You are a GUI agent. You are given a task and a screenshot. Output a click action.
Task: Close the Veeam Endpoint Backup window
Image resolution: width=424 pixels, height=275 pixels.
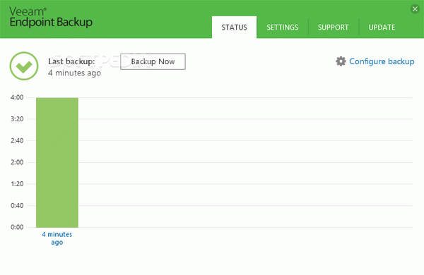[x=415, y=9]
